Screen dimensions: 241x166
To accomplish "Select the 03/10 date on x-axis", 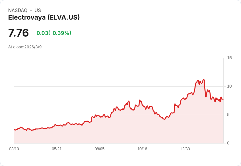I will [x=14, y=149].
